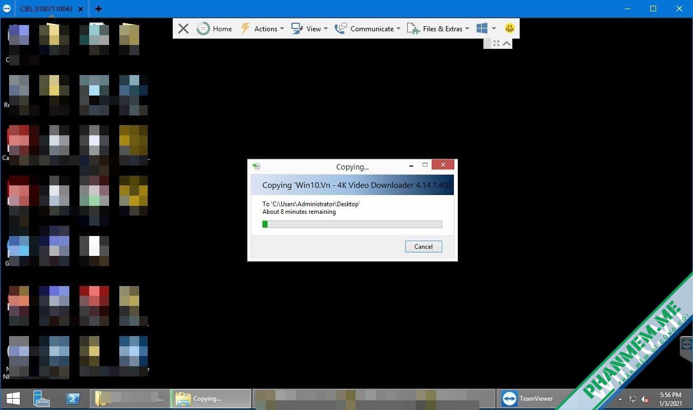The width and height of the screenshot is (693, 410).
Task: Launch Server Manager from the taskbar
Action: click(41, 398)
